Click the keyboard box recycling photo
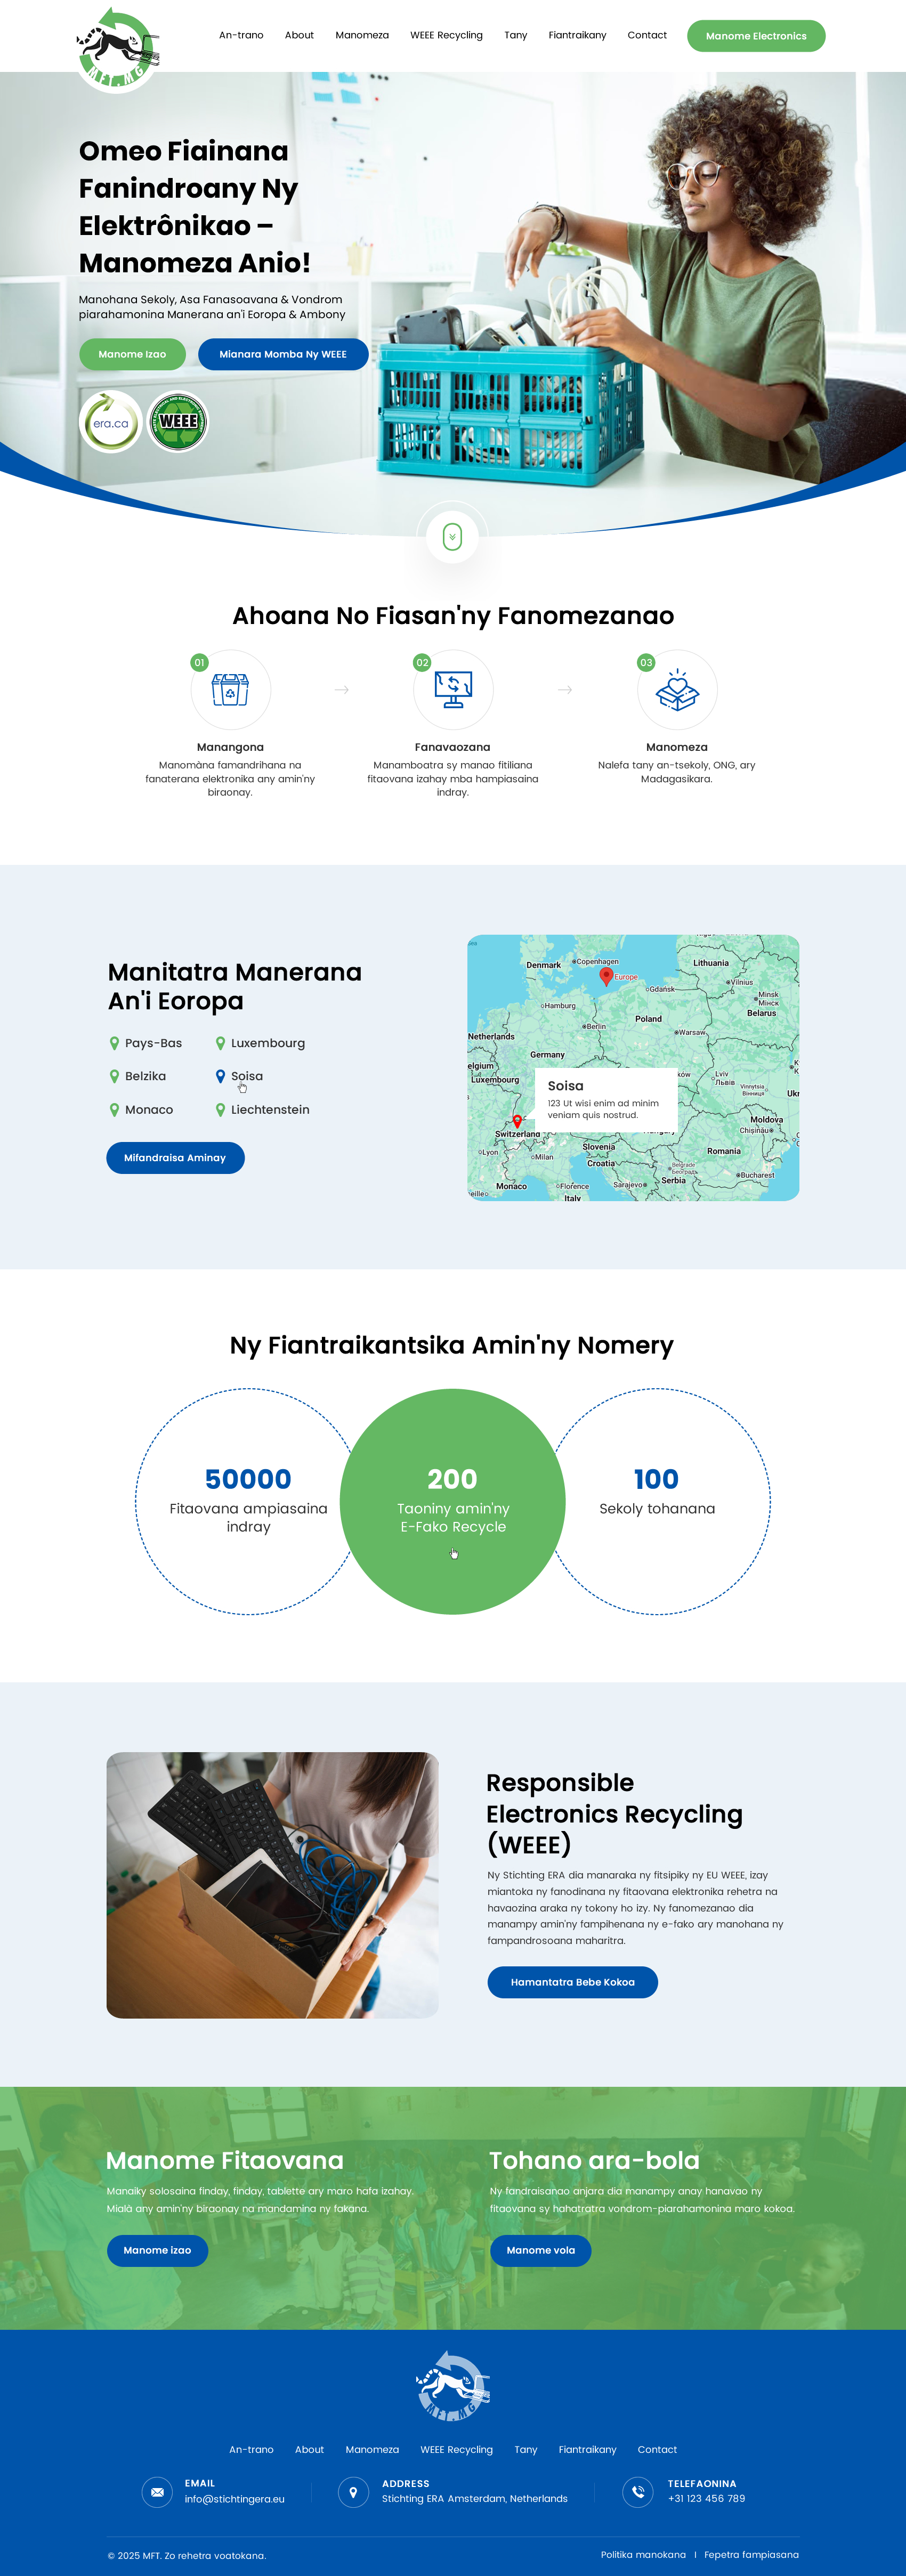 (272, 1885)
